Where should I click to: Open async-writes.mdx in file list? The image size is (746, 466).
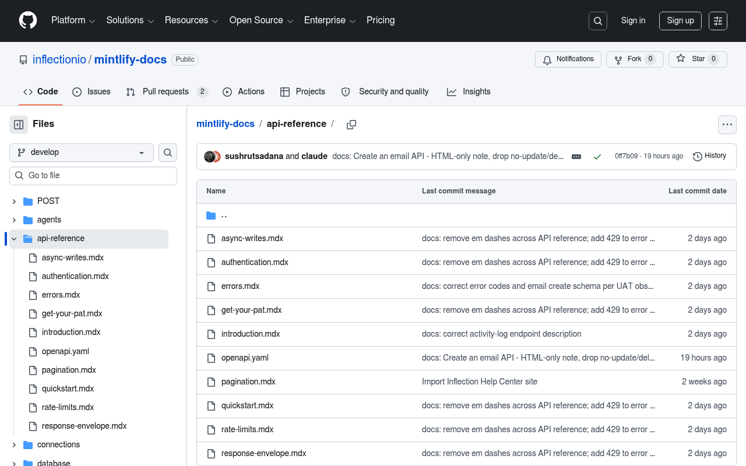pyautogui.click(x=252, y=238)
